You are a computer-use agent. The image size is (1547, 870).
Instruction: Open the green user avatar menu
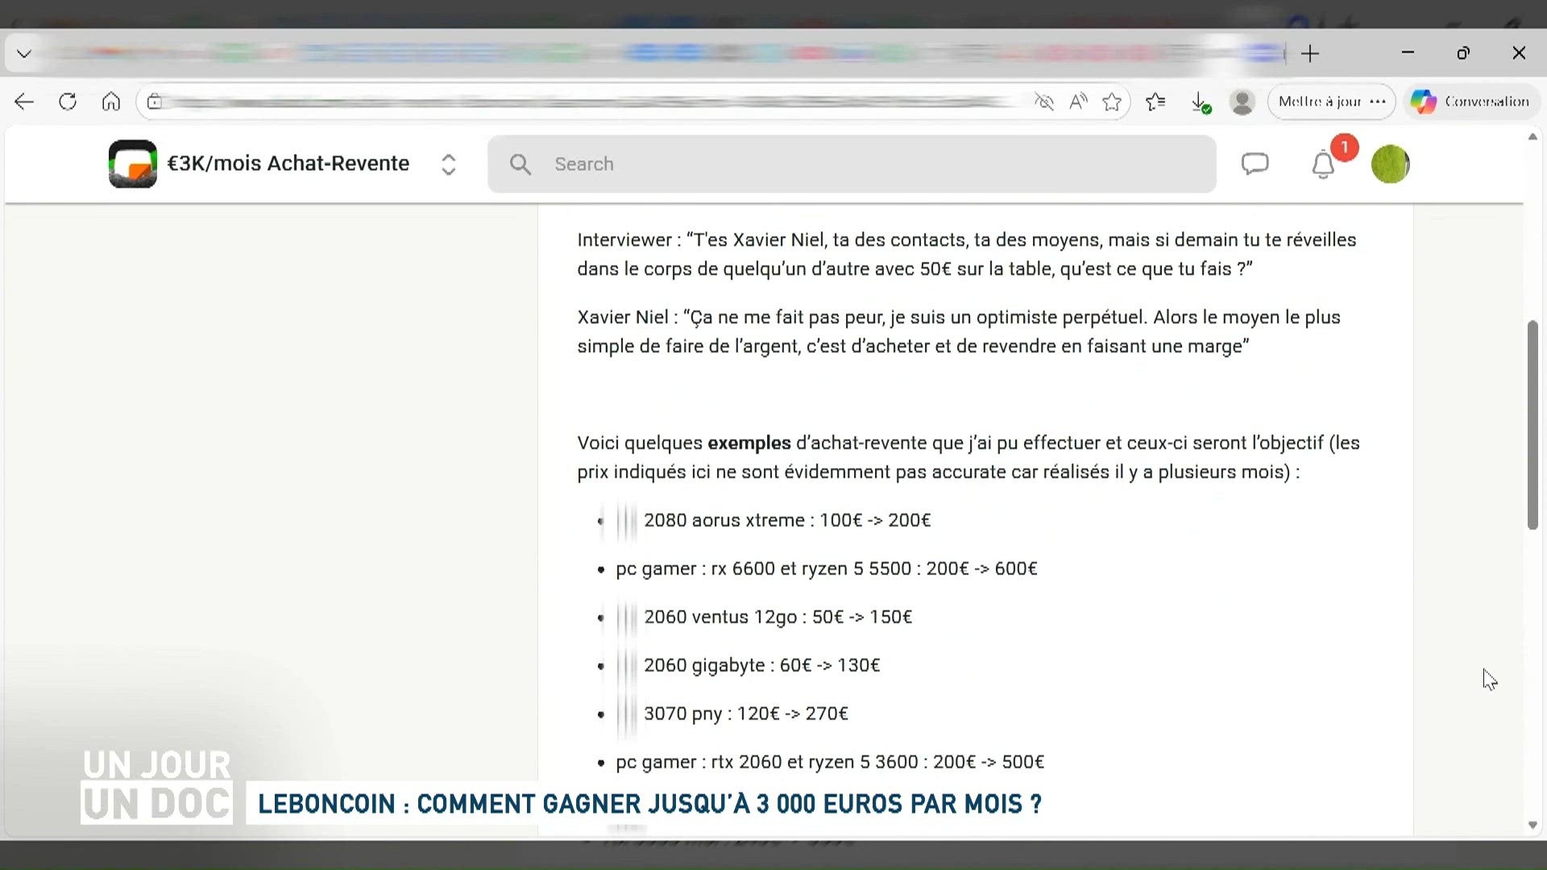(1391, 164)
